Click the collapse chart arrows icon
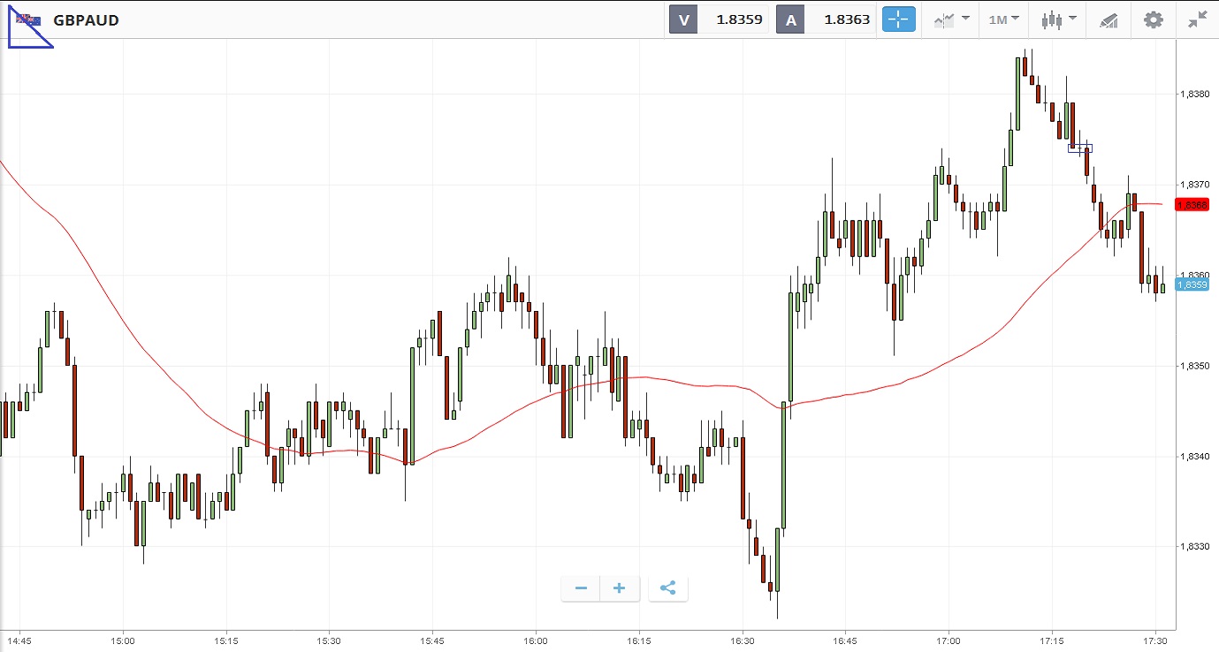 1198,19
